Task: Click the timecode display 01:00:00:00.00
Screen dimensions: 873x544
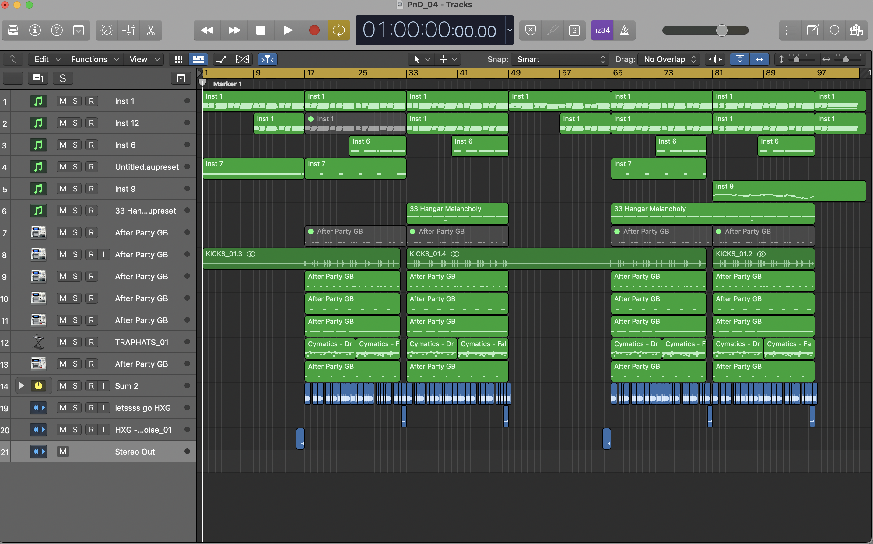Action: tap(429, 30)
